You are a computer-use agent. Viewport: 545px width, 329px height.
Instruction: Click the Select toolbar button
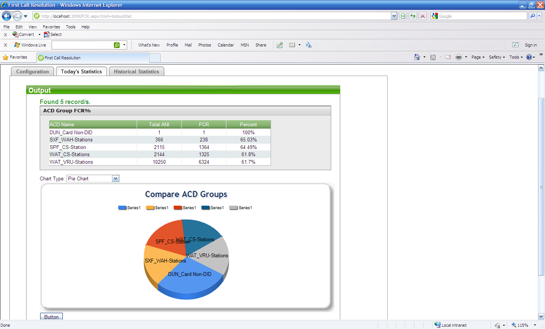tap(53, 34)
